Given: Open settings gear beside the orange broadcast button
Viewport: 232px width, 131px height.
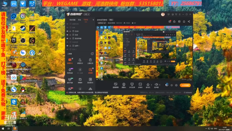Looking at the screenshot, I should click(176, 85).
